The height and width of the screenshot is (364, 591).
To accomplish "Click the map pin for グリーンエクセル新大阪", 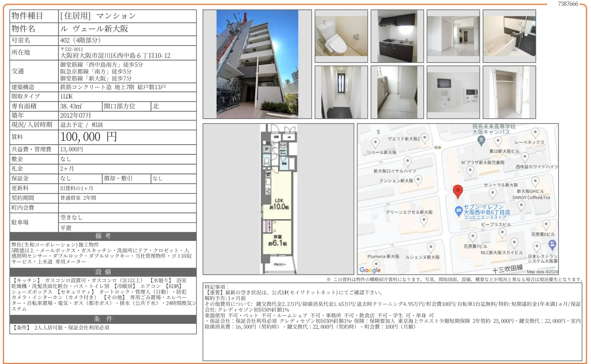I will [x=424, y=220].
